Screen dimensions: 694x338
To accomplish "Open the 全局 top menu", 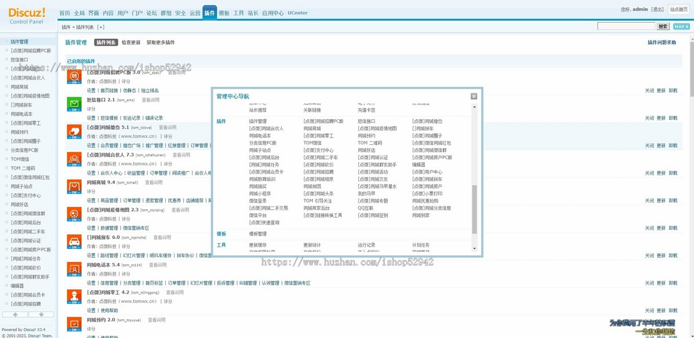I will click(x=79, y=13).
